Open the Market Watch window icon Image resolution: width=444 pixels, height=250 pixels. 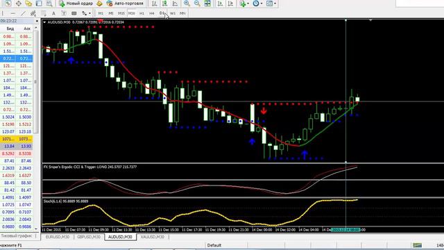pos(8,3)
